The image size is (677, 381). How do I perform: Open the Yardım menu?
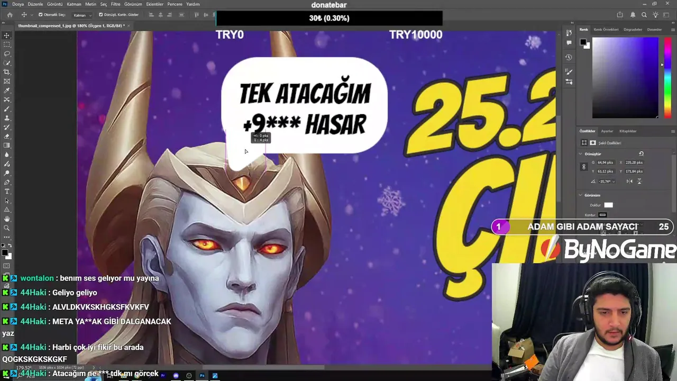[193, 4]
